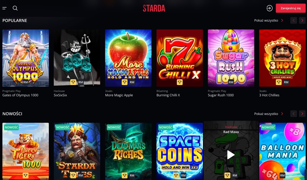Click Zarejestruj się button
The height and width of the screenshot is (180, 307).
pos(291,8)
